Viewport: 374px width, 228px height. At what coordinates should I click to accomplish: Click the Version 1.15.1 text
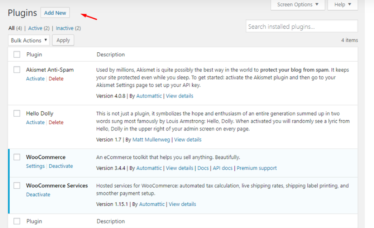[x=112, y=204]
